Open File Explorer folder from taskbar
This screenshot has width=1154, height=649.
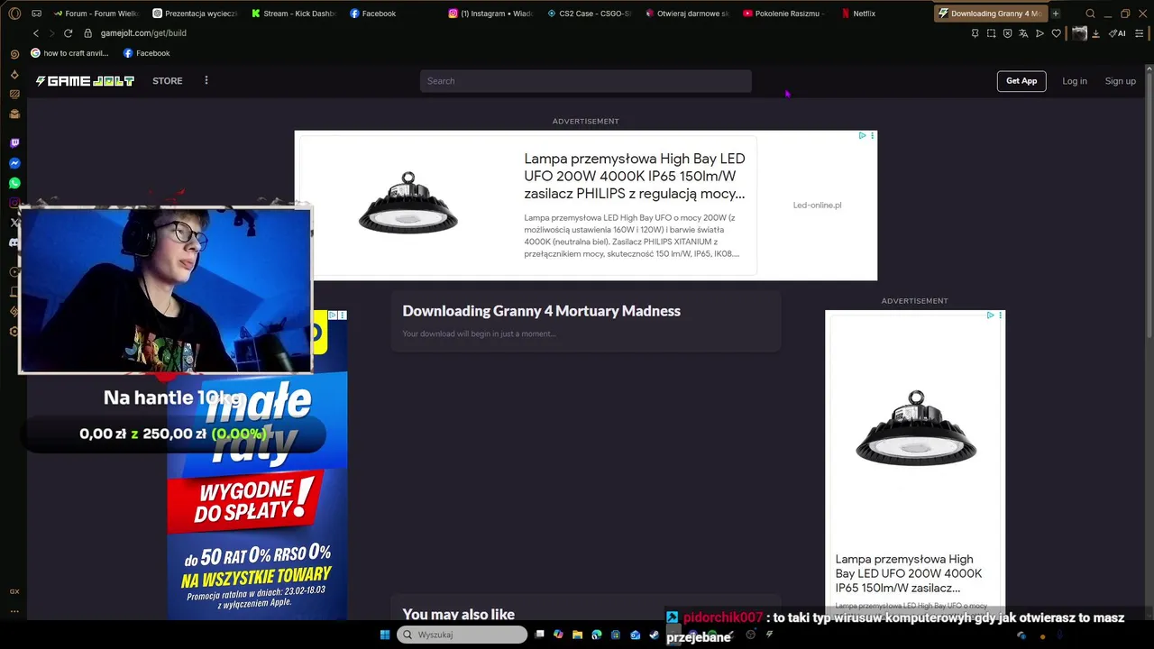(x=577, y=635)
